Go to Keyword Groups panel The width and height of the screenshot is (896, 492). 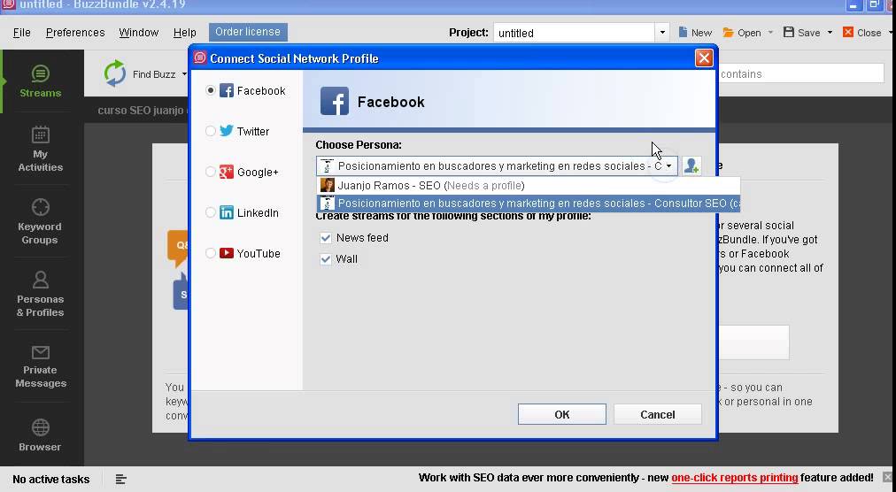(x=40, y=221)
